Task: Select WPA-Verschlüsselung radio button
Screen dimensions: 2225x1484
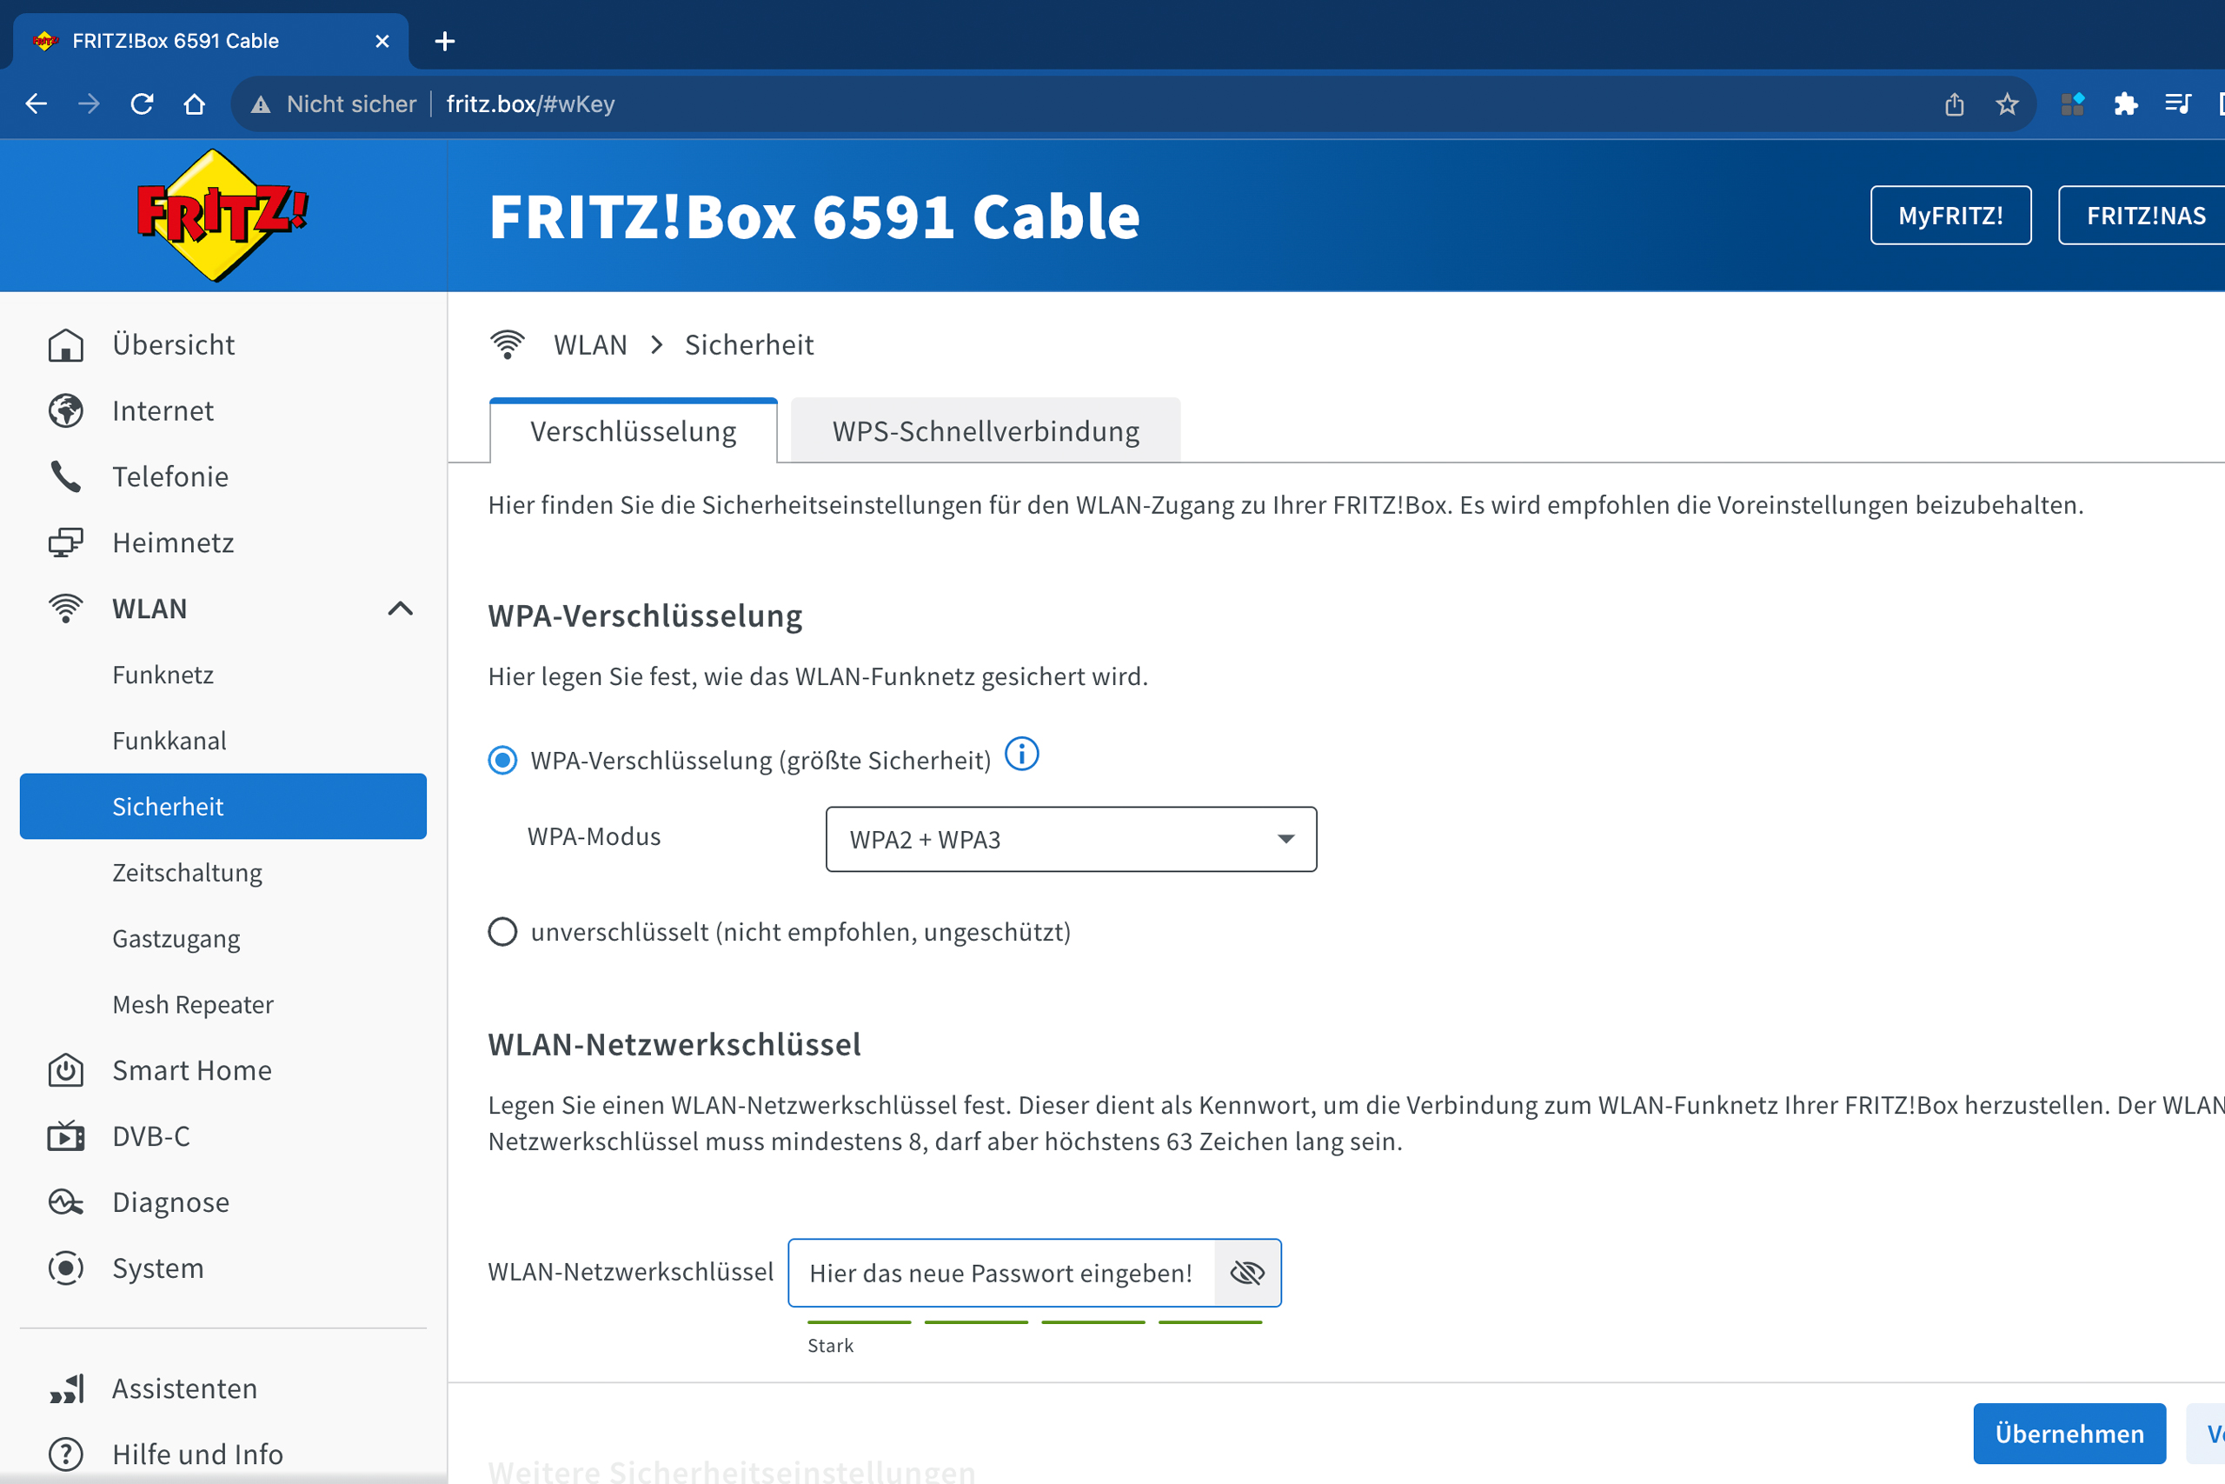Action: coord(502,760)
